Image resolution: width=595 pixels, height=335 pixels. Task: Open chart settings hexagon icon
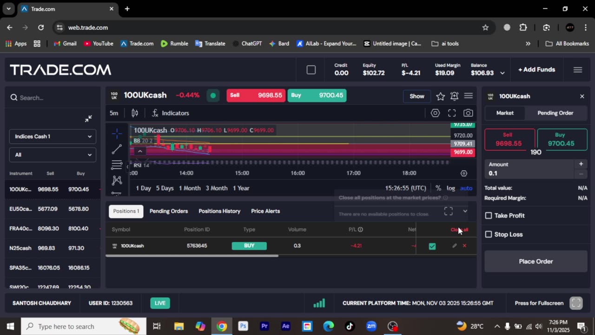click(435, 113)
